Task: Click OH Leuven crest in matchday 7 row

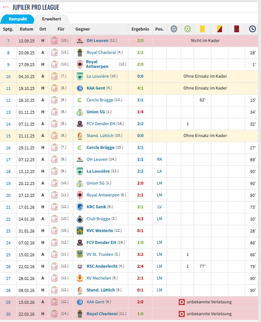Action: [80, 41]
